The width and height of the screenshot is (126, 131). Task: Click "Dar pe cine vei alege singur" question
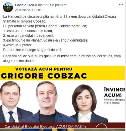[x=32, y=50]
